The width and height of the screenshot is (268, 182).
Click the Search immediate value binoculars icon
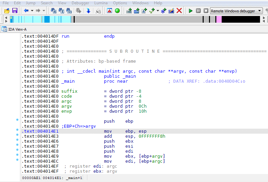[53, 11]
